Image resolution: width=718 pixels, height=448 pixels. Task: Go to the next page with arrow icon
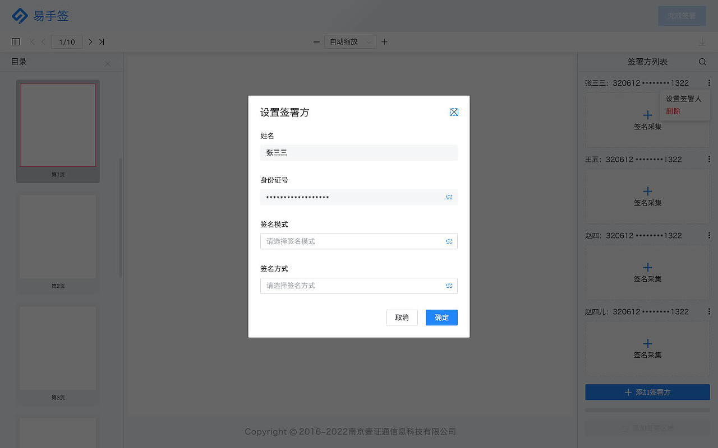[90, 41]
